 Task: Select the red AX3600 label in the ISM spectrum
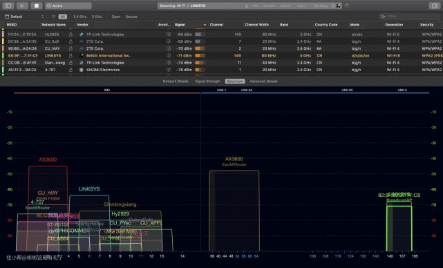pos(48,160)
